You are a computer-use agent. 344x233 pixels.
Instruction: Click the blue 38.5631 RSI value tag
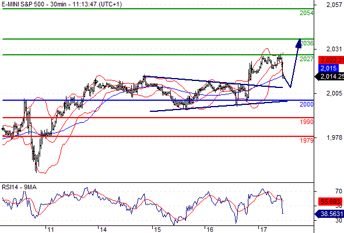tap(329, 214)
